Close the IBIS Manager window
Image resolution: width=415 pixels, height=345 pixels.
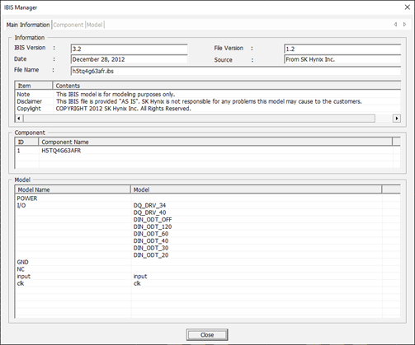(408, 7)
